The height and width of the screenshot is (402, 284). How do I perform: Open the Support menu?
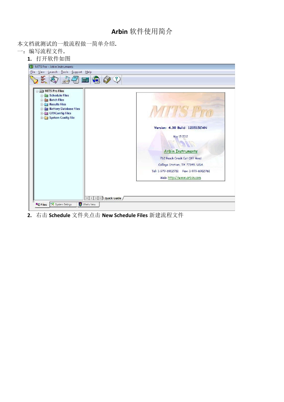[77, 72]
